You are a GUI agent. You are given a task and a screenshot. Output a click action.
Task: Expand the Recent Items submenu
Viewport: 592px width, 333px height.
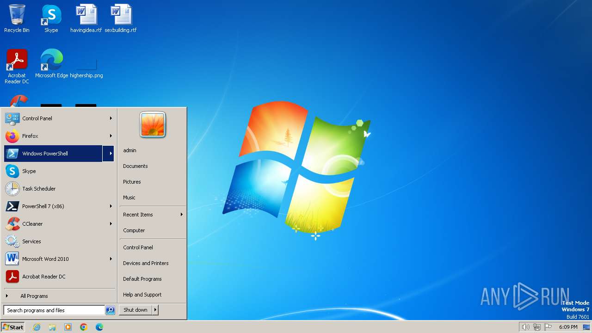coord(153,215)
